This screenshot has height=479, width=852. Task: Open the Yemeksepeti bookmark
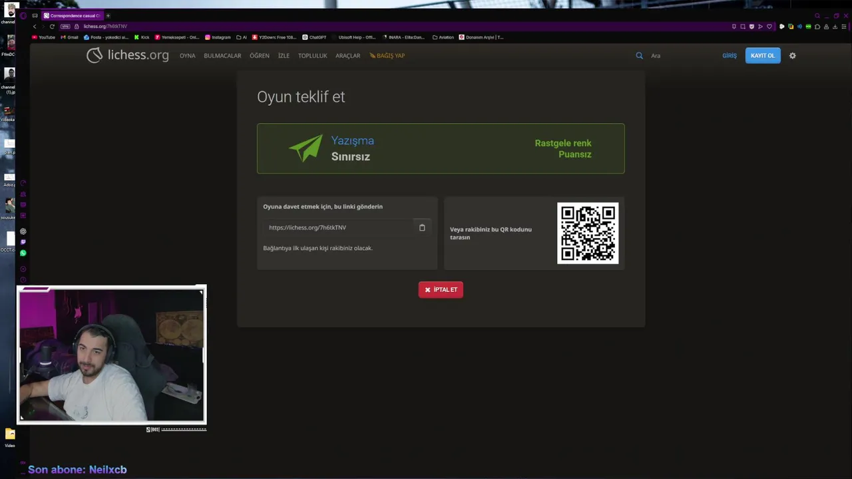[x=177, y=37]
